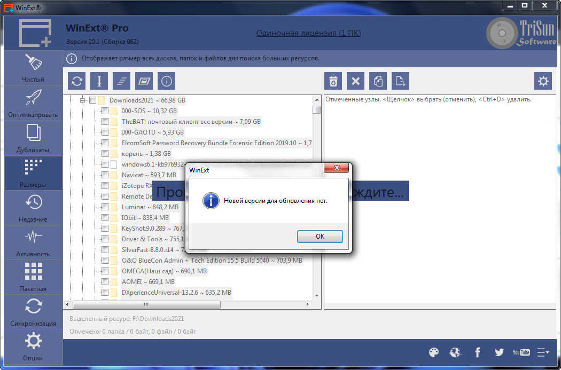Screen dimensions: 561x370
Task: Click the globe language icon
Action: pyautogui.click(x=455, y=352)
